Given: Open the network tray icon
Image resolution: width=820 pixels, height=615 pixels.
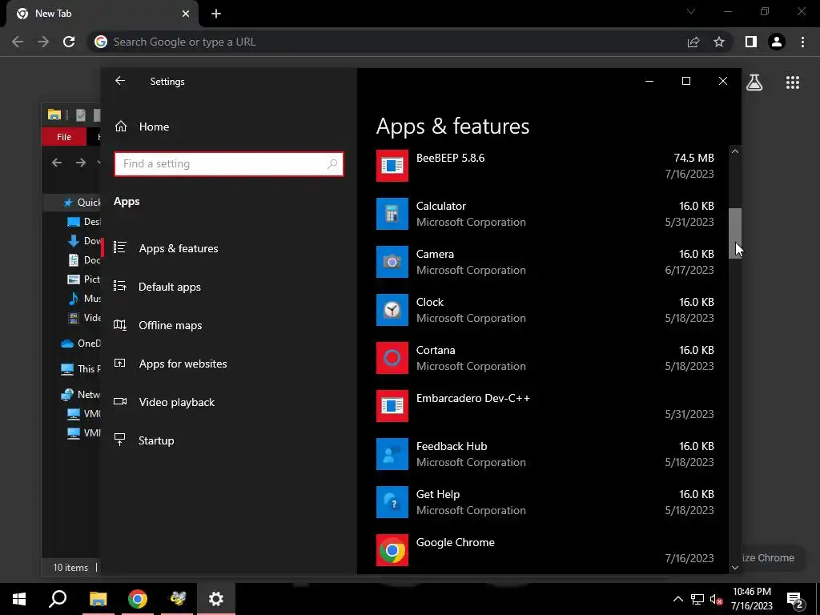Looking at the screenshot, I should pos(697,599).
